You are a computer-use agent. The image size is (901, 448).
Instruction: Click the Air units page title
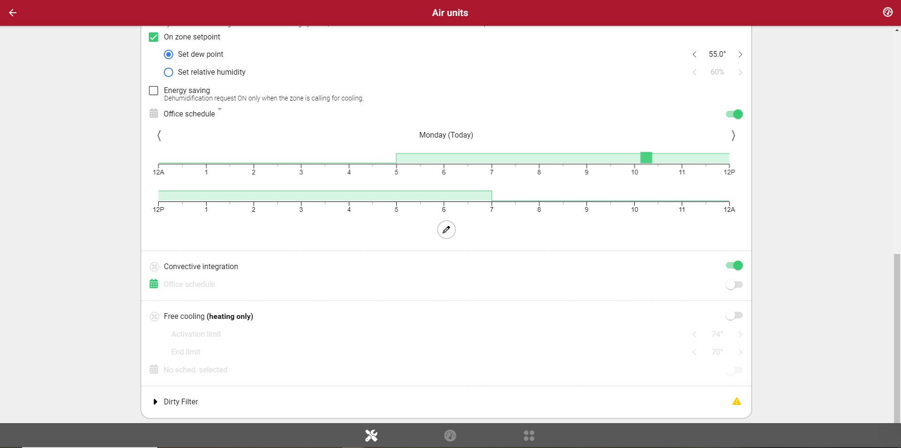point(450,13)
